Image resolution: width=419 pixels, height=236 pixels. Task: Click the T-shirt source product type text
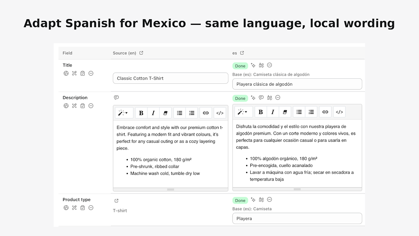[x=120, y=210]
